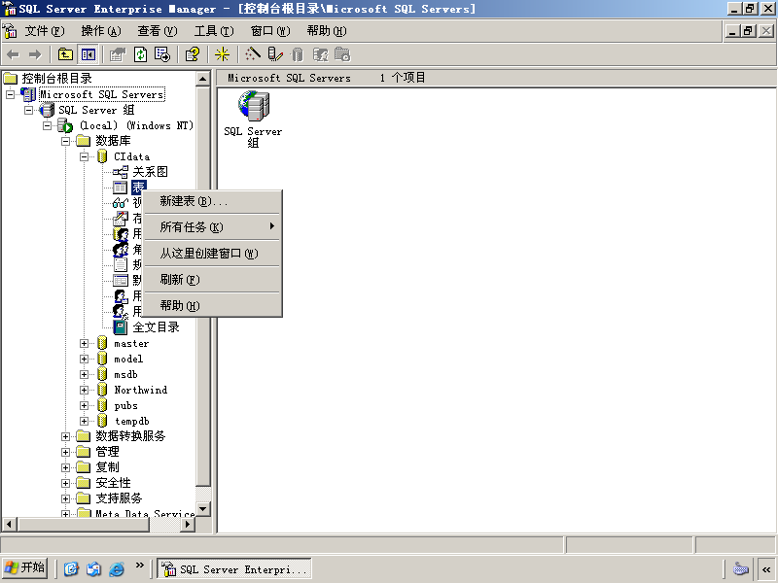The height and width of the screenshot is (583, 778).
Task: Expand the 数据转换服务 folder
Action: point(65,436)
